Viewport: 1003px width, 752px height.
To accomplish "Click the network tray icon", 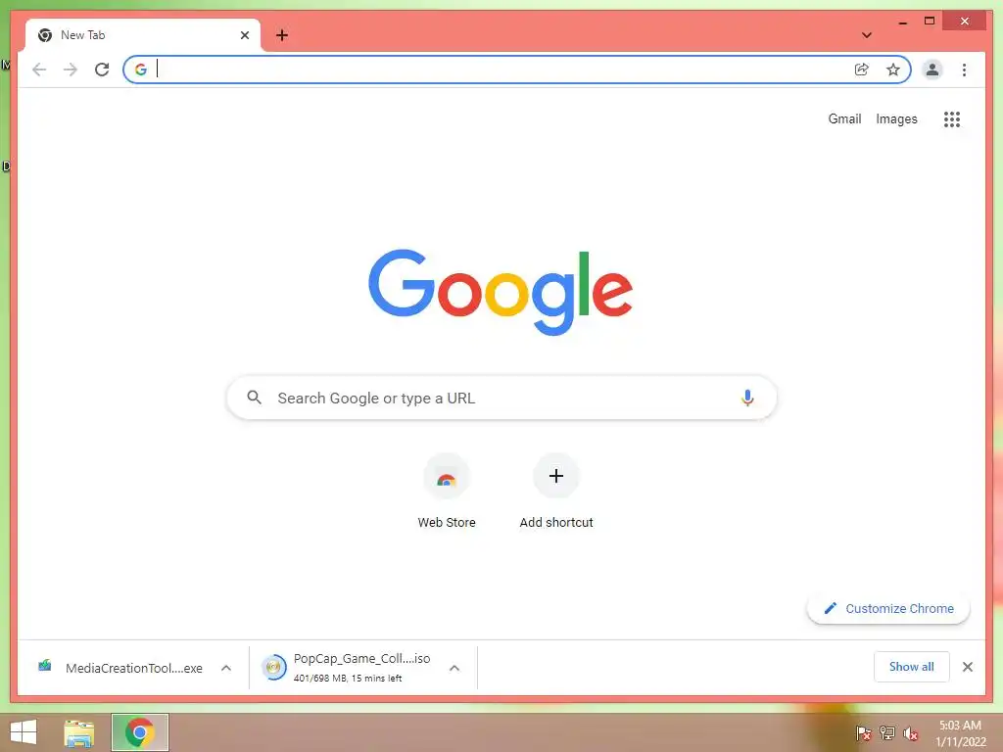I will click(887, 733).
